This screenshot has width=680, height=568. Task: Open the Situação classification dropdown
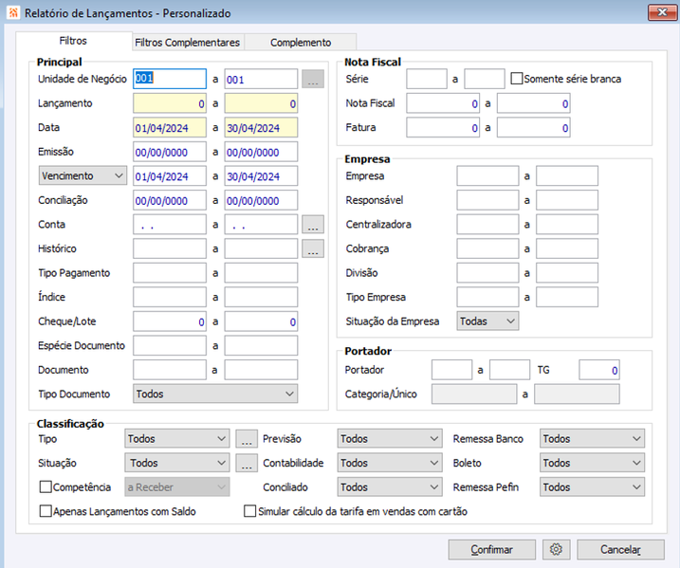(x=177, y=463)
